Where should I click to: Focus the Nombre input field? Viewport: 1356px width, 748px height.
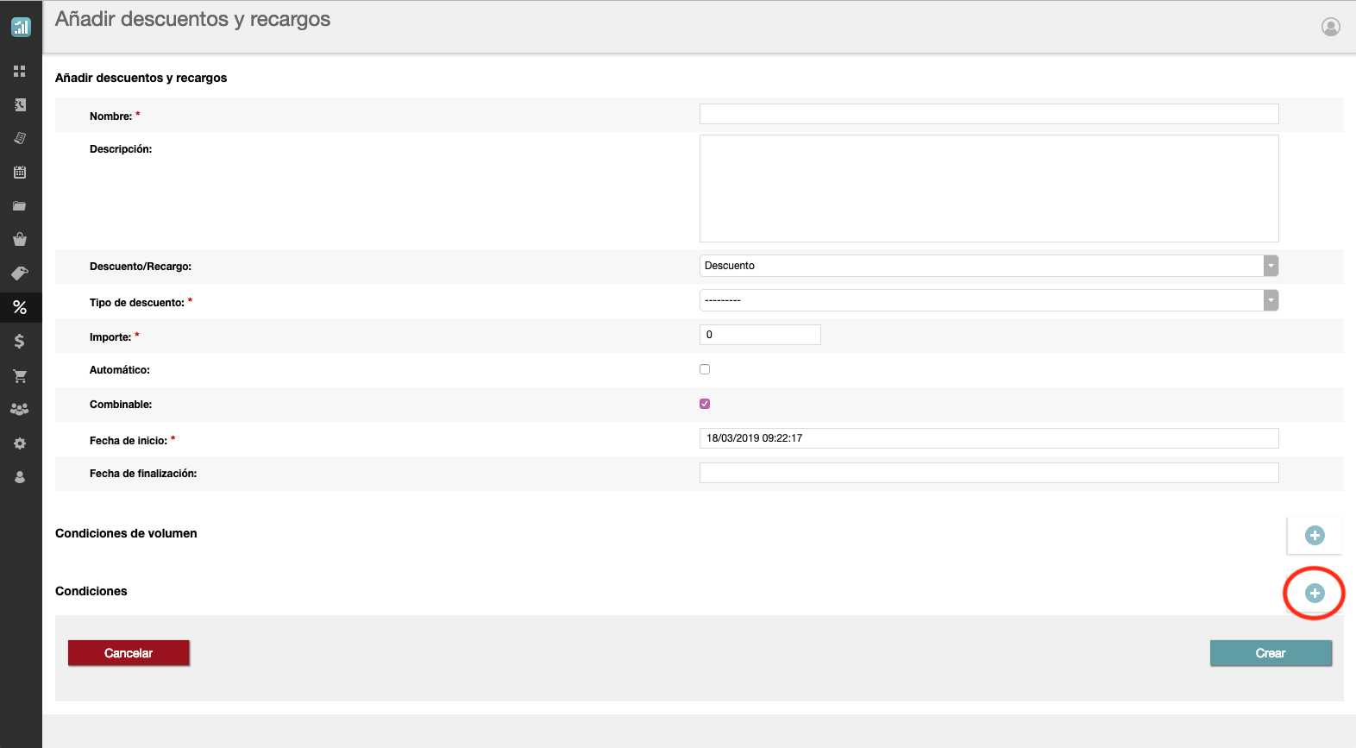point(989,114)
